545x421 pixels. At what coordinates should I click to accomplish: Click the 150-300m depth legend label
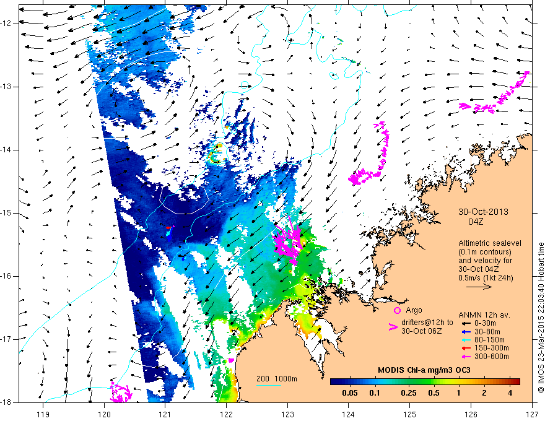pos(492,348)
